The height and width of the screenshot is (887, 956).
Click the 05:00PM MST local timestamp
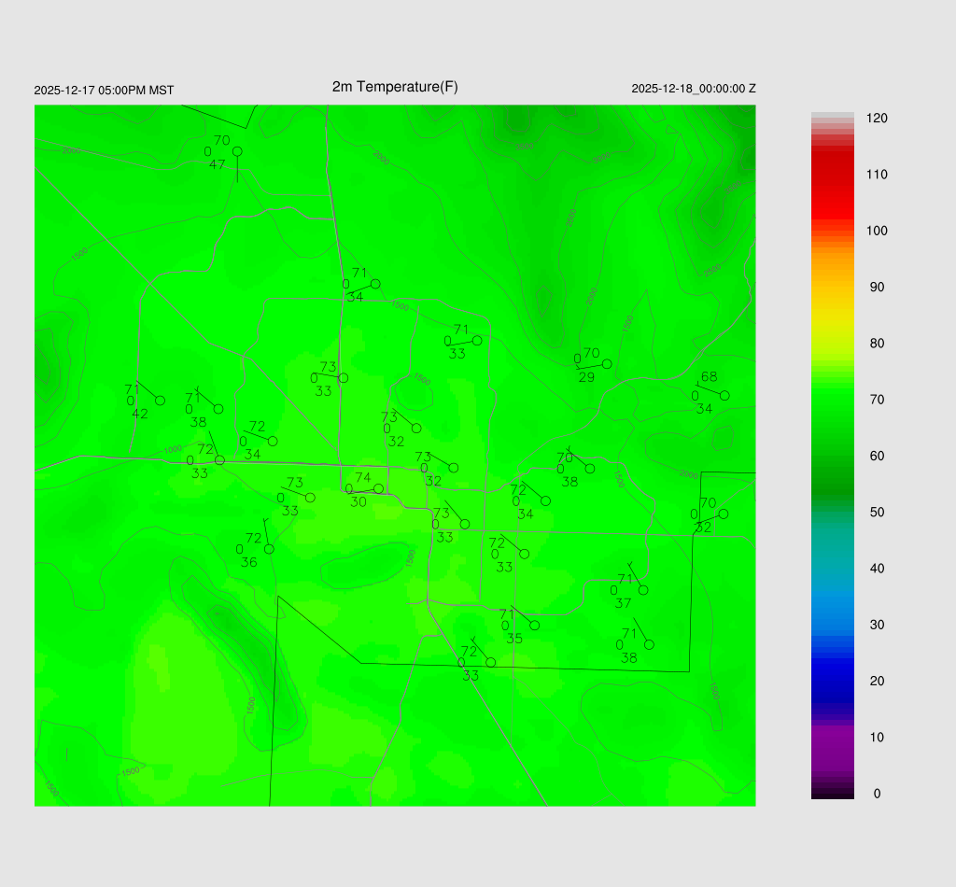coord(104,91)
